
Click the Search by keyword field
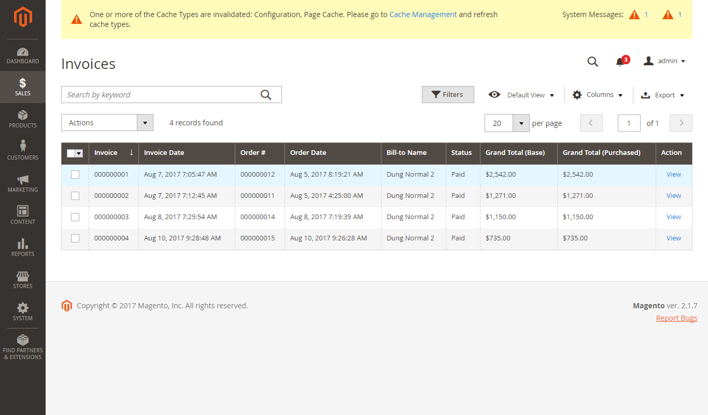pyautogui.click(x=161, y=95)
